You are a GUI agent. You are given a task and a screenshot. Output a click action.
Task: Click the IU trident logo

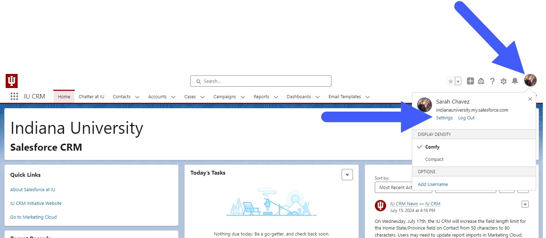[12, 81]
